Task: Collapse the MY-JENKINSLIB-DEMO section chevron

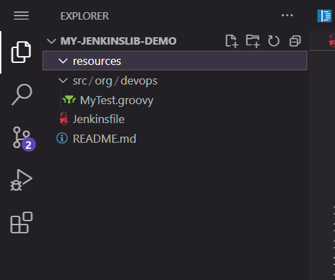Action: tap(51, 41)
